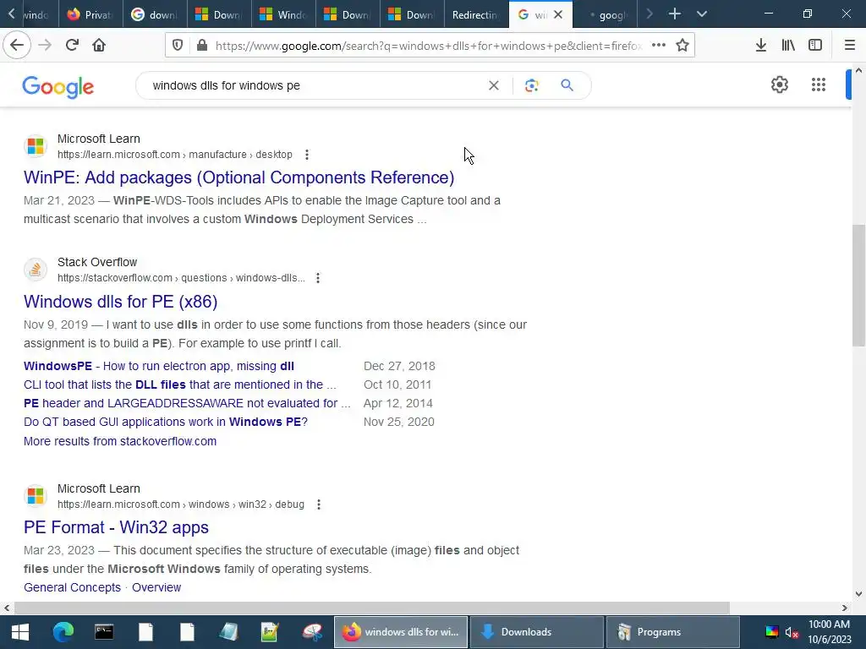Open a new browser tab
The image size is (866, 649).
point(674,14)
